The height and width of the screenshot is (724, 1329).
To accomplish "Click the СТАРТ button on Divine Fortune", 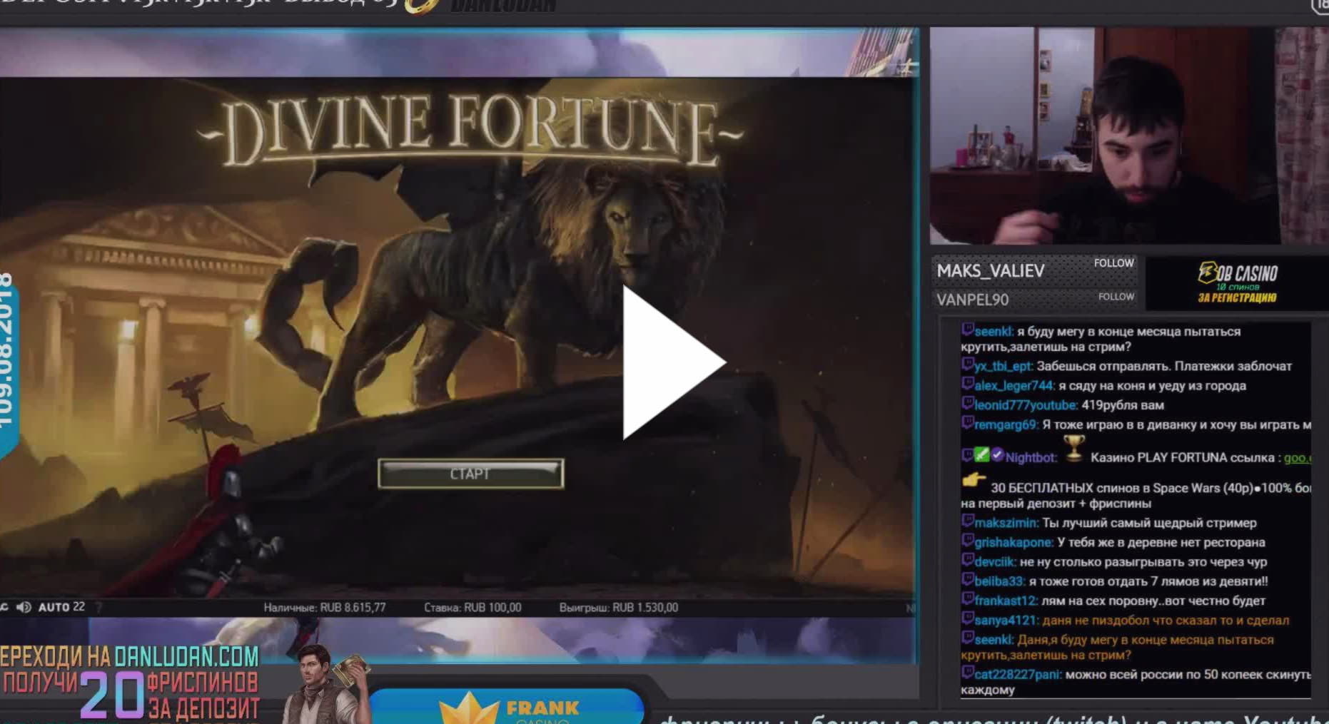I will tap(470, 474).
